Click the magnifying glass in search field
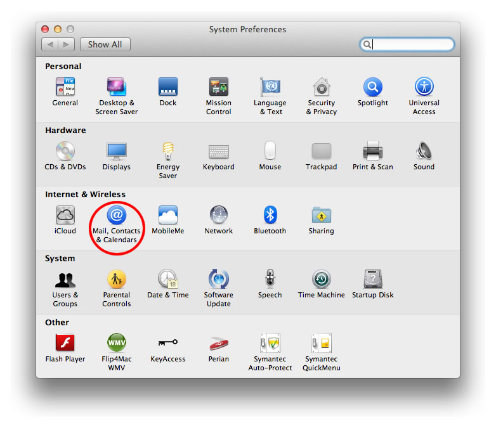 (367, 44)
